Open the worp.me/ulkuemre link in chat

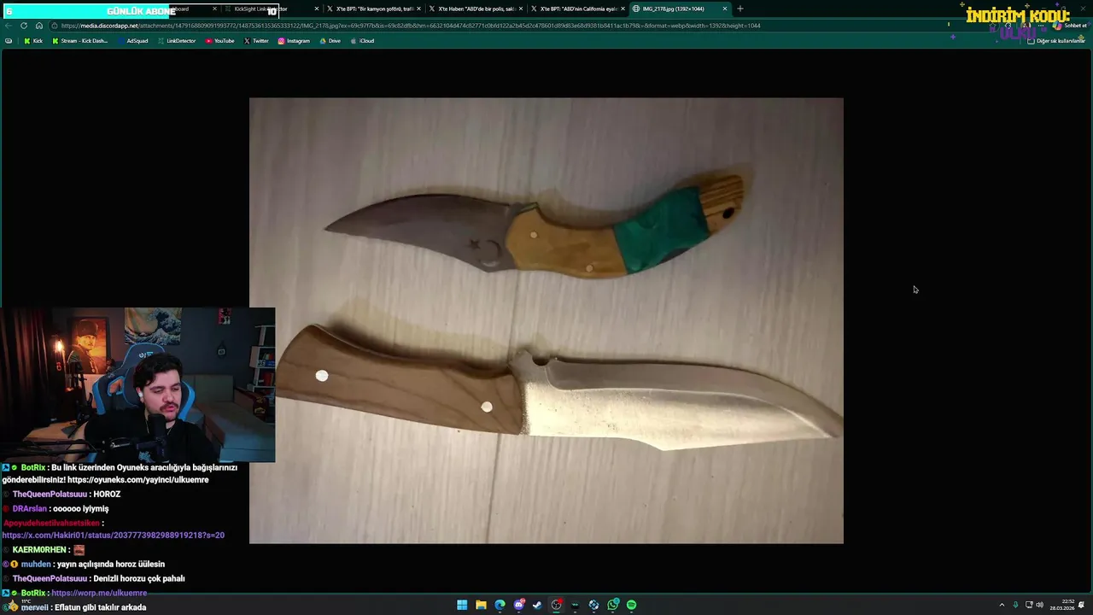point(99,593)
